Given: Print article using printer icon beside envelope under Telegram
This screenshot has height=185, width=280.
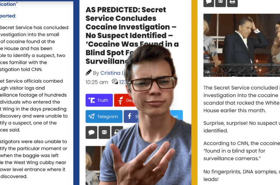Looking at the screenshot, I should (117, 132).
